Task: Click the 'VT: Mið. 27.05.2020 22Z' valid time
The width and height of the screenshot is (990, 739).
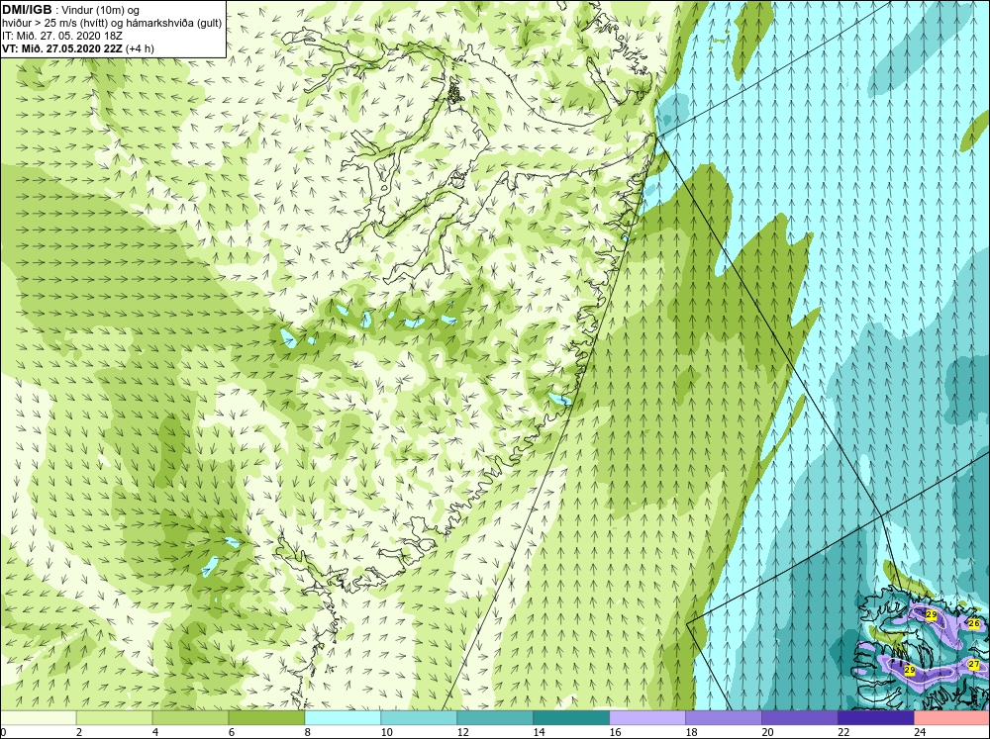Action: [62, 48]
